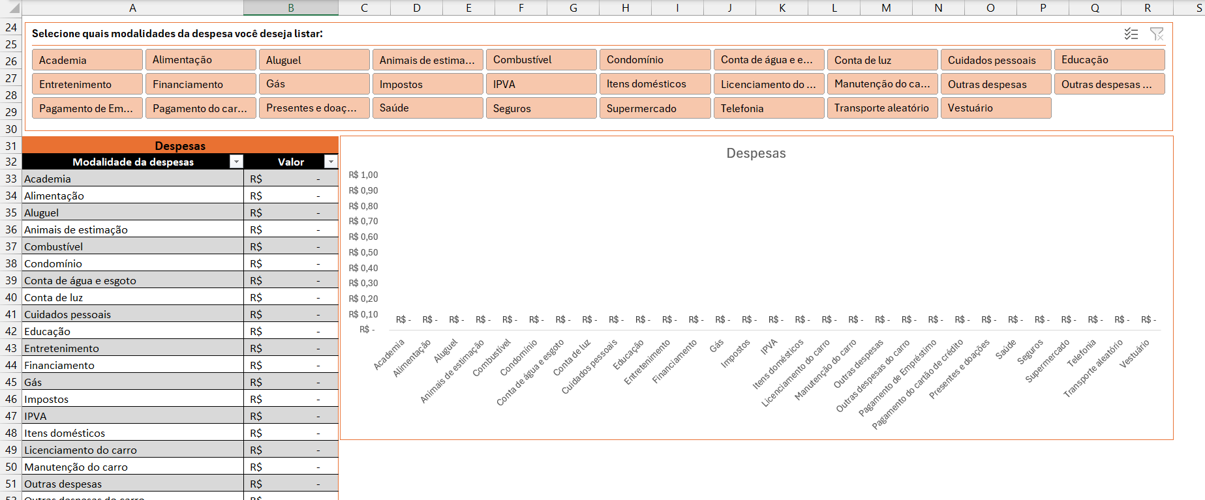Viewport: 1205px width, 500px height.
Task: Select the Academia slicer button
Action: 87,60
